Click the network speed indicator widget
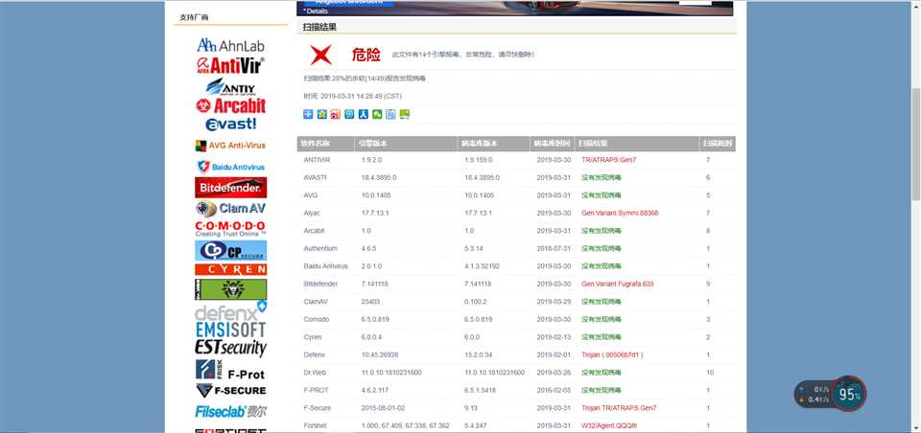The width and height of the screenshot is (921, 433). [x=814, y=395]
